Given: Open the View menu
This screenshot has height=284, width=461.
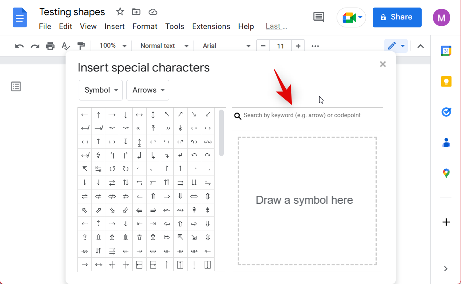Looking at the screenshot, I should point(88,27).
